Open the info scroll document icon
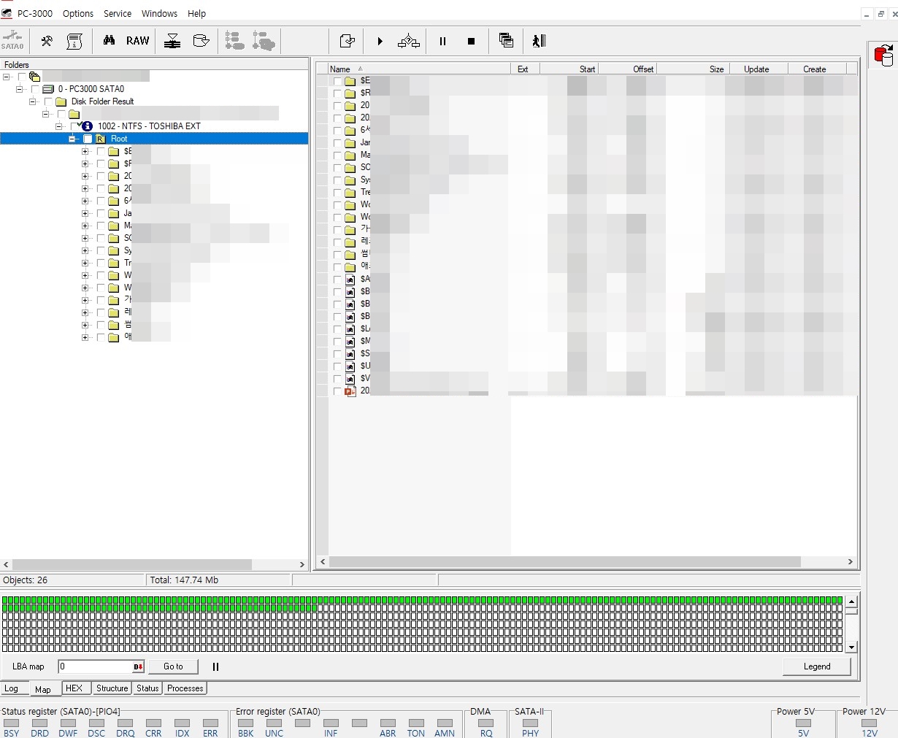898x738 pixels. [74, 41]
